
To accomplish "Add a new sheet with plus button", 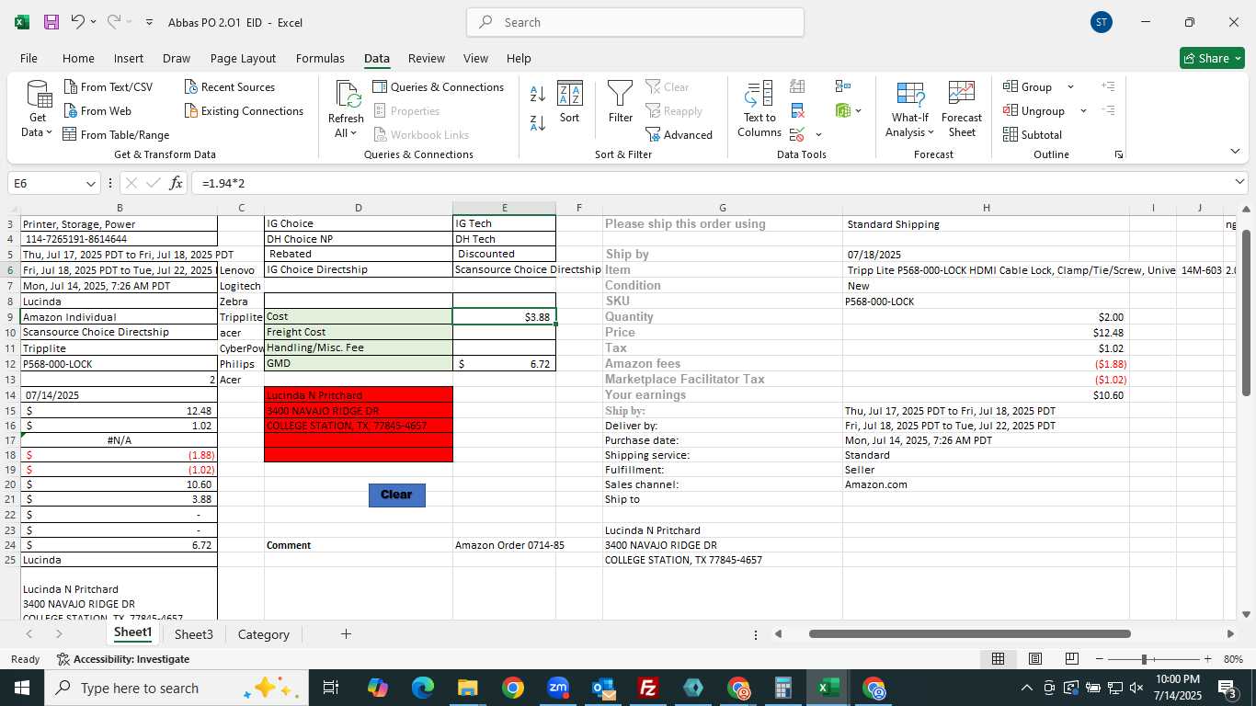I will coord(346,634).
